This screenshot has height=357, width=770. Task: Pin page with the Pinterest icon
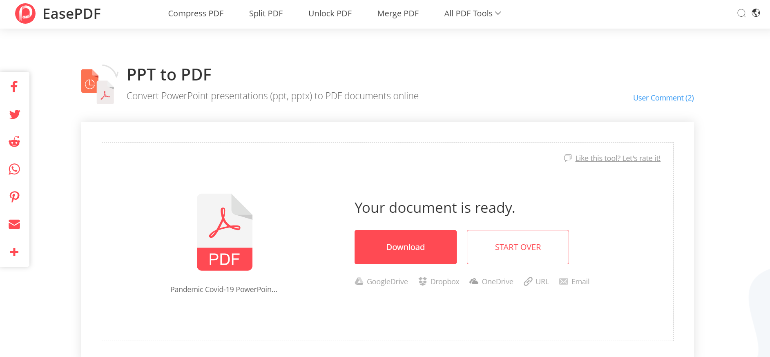[14, 197]
